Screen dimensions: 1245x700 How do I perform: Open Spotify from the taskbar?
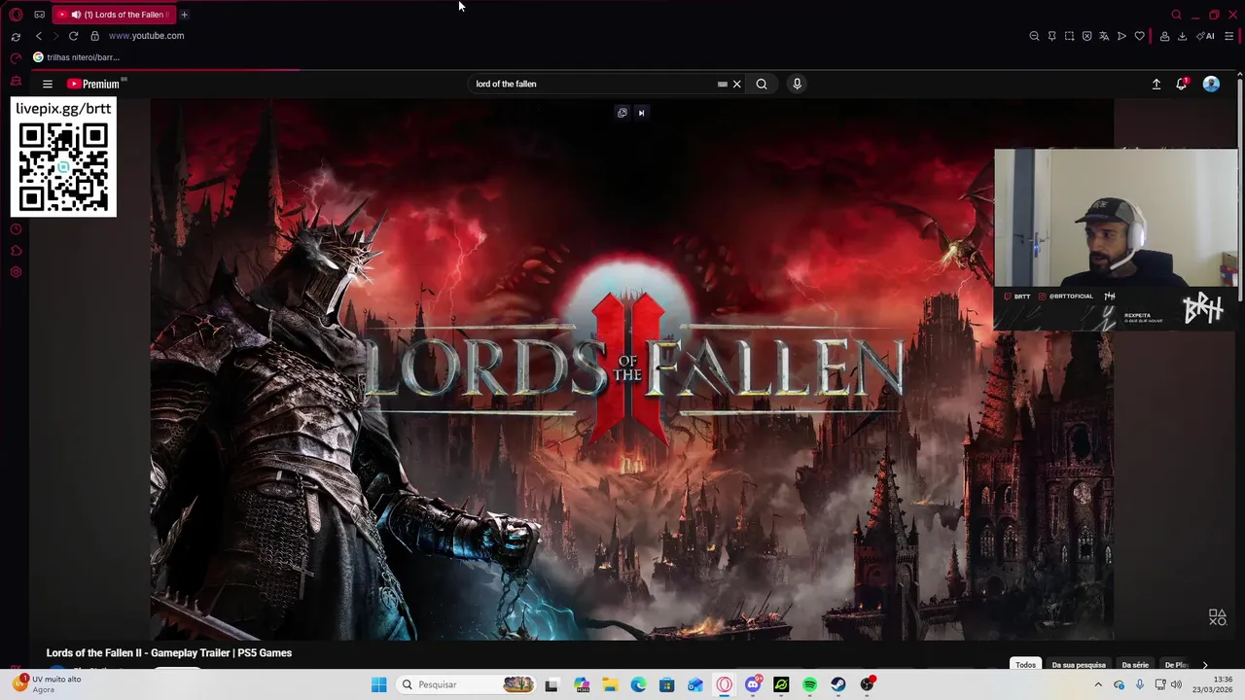(809, 684)
